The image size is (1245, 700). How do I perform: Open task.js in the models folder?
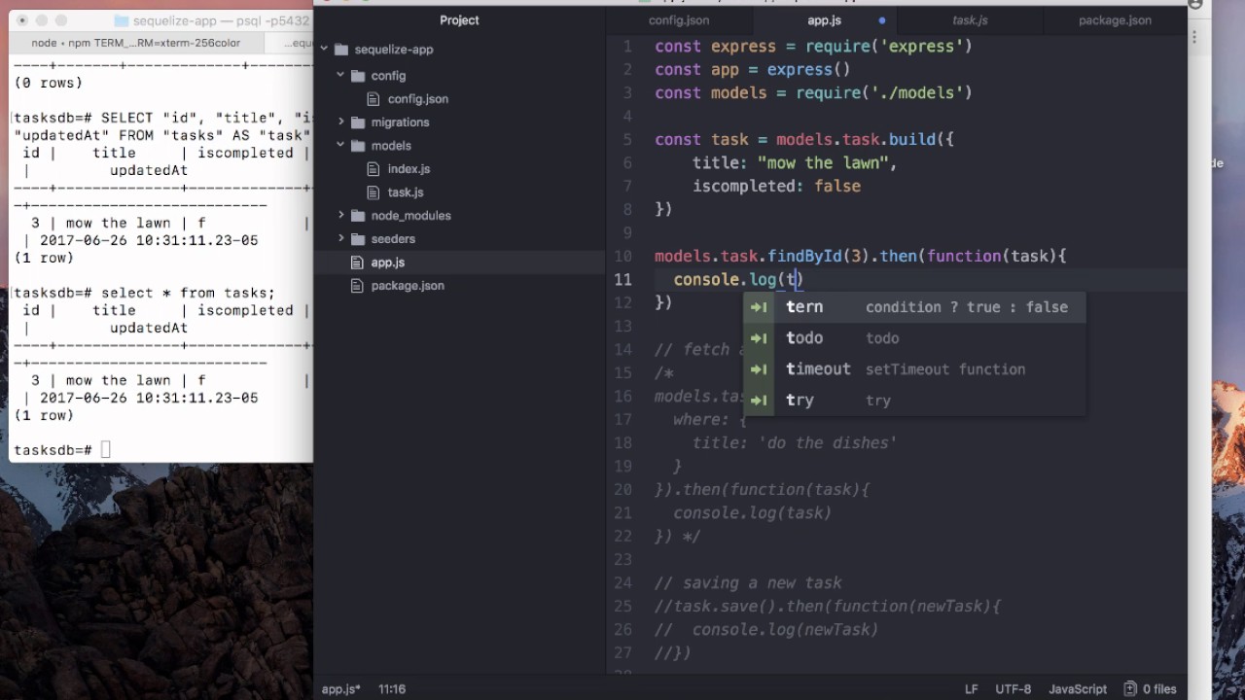pos(405,192)
